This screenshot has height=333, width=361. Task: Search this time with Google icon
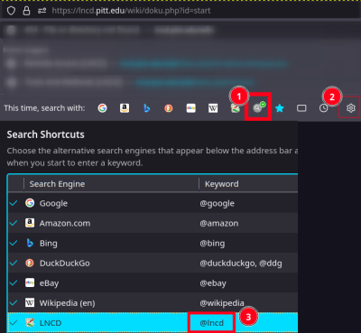tap(102, 108)
